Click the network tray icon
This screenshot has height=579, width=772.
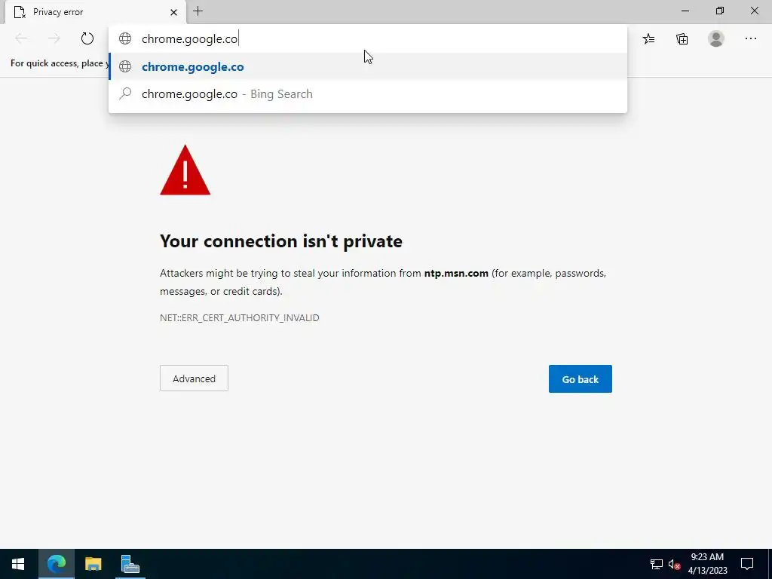pos(657,564)
